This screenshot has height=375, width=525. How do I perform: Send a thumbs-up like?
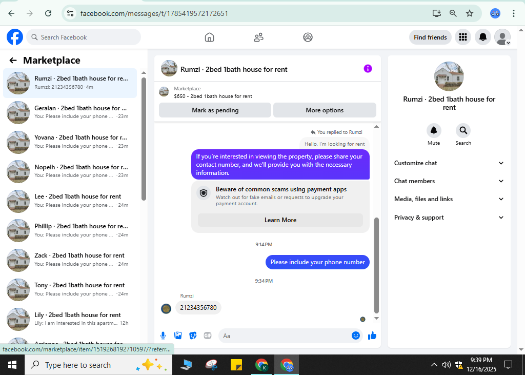[x=372, y=335]
